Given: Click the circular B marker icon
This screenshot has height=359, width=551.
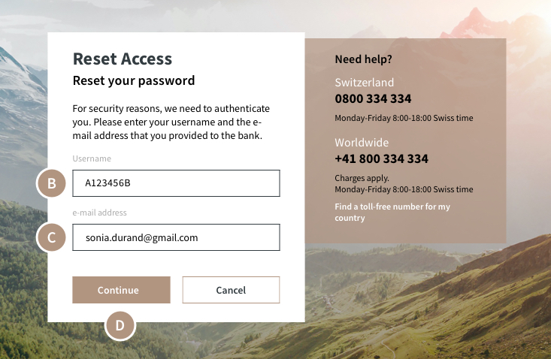Looking at the screenshot, I should coord(51,183).
